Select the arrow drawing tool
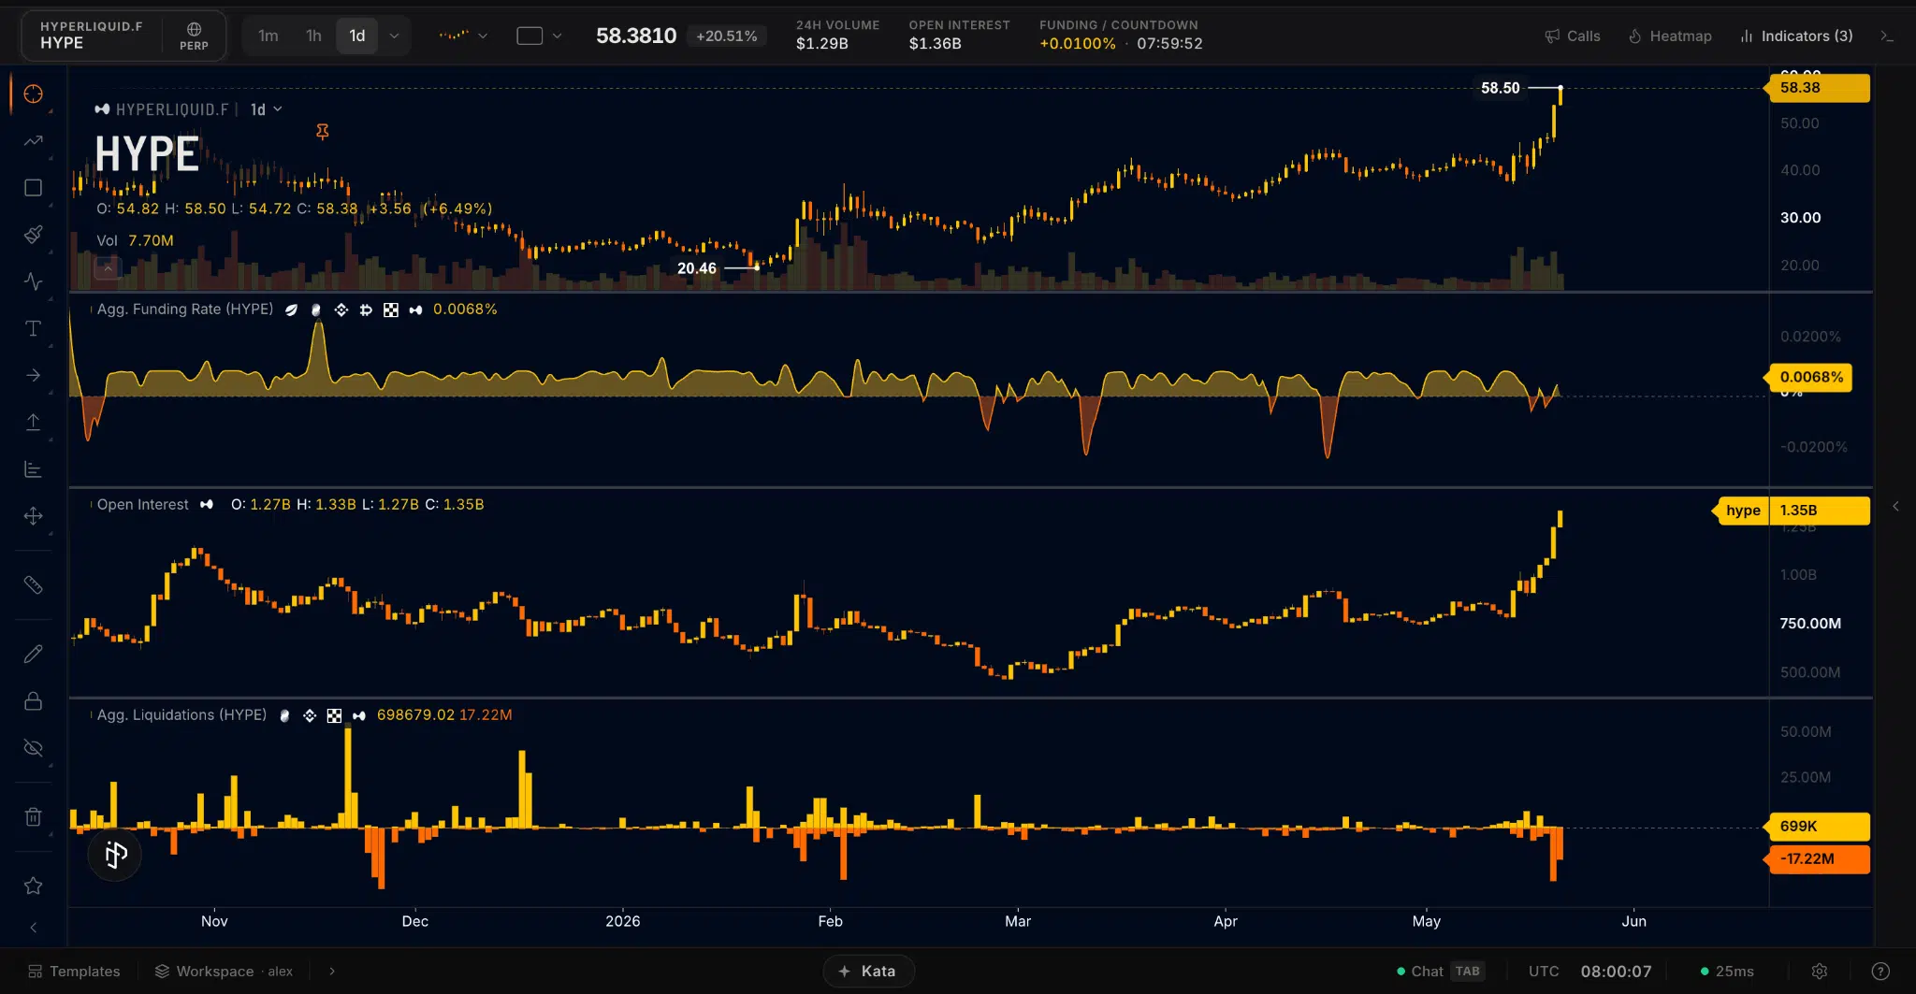Screen dimensions: 1916x994 (34, 375)
